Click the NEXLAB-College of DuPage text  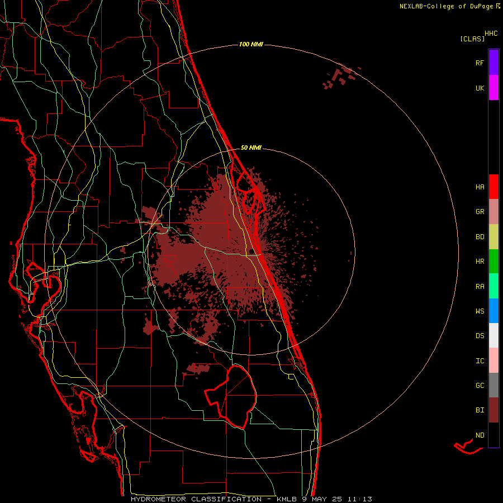tap(446, 6)
